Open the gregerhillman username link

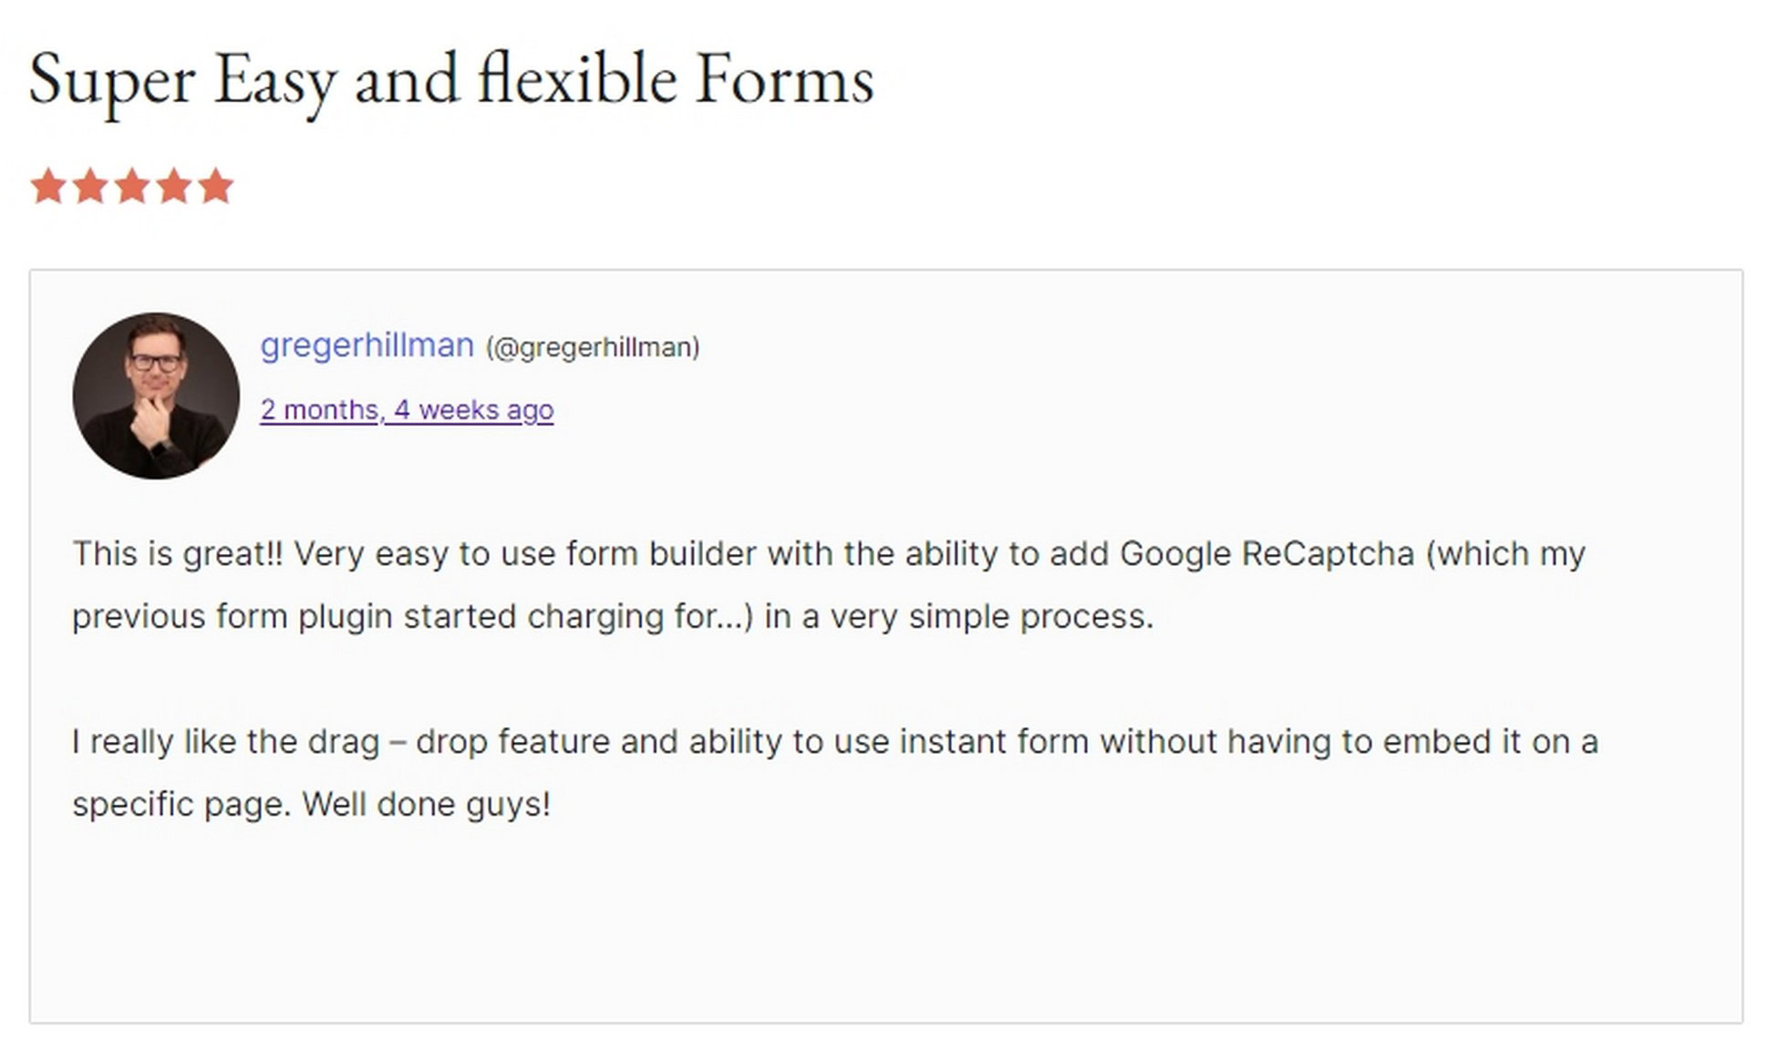point(367,345)
